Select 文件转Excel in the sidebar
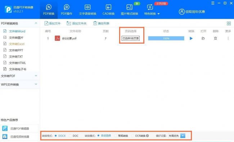 (x=17, y=44)
